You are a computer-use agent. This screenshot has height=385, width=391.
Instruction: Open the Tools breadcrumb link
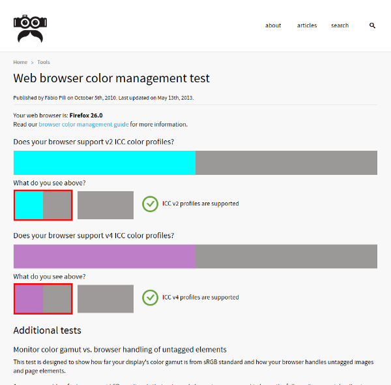tap(44, 62)
